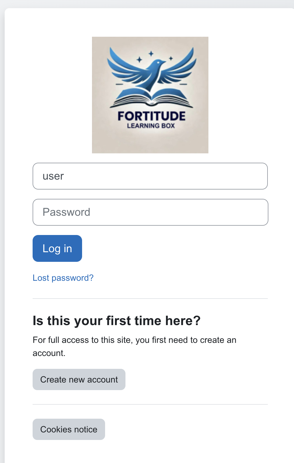Viewport: 294px width, 463px height.
Task: Click the LEARNING BOX subtitle in the logo
Action: pyautogui.click(x=151, y=126)
